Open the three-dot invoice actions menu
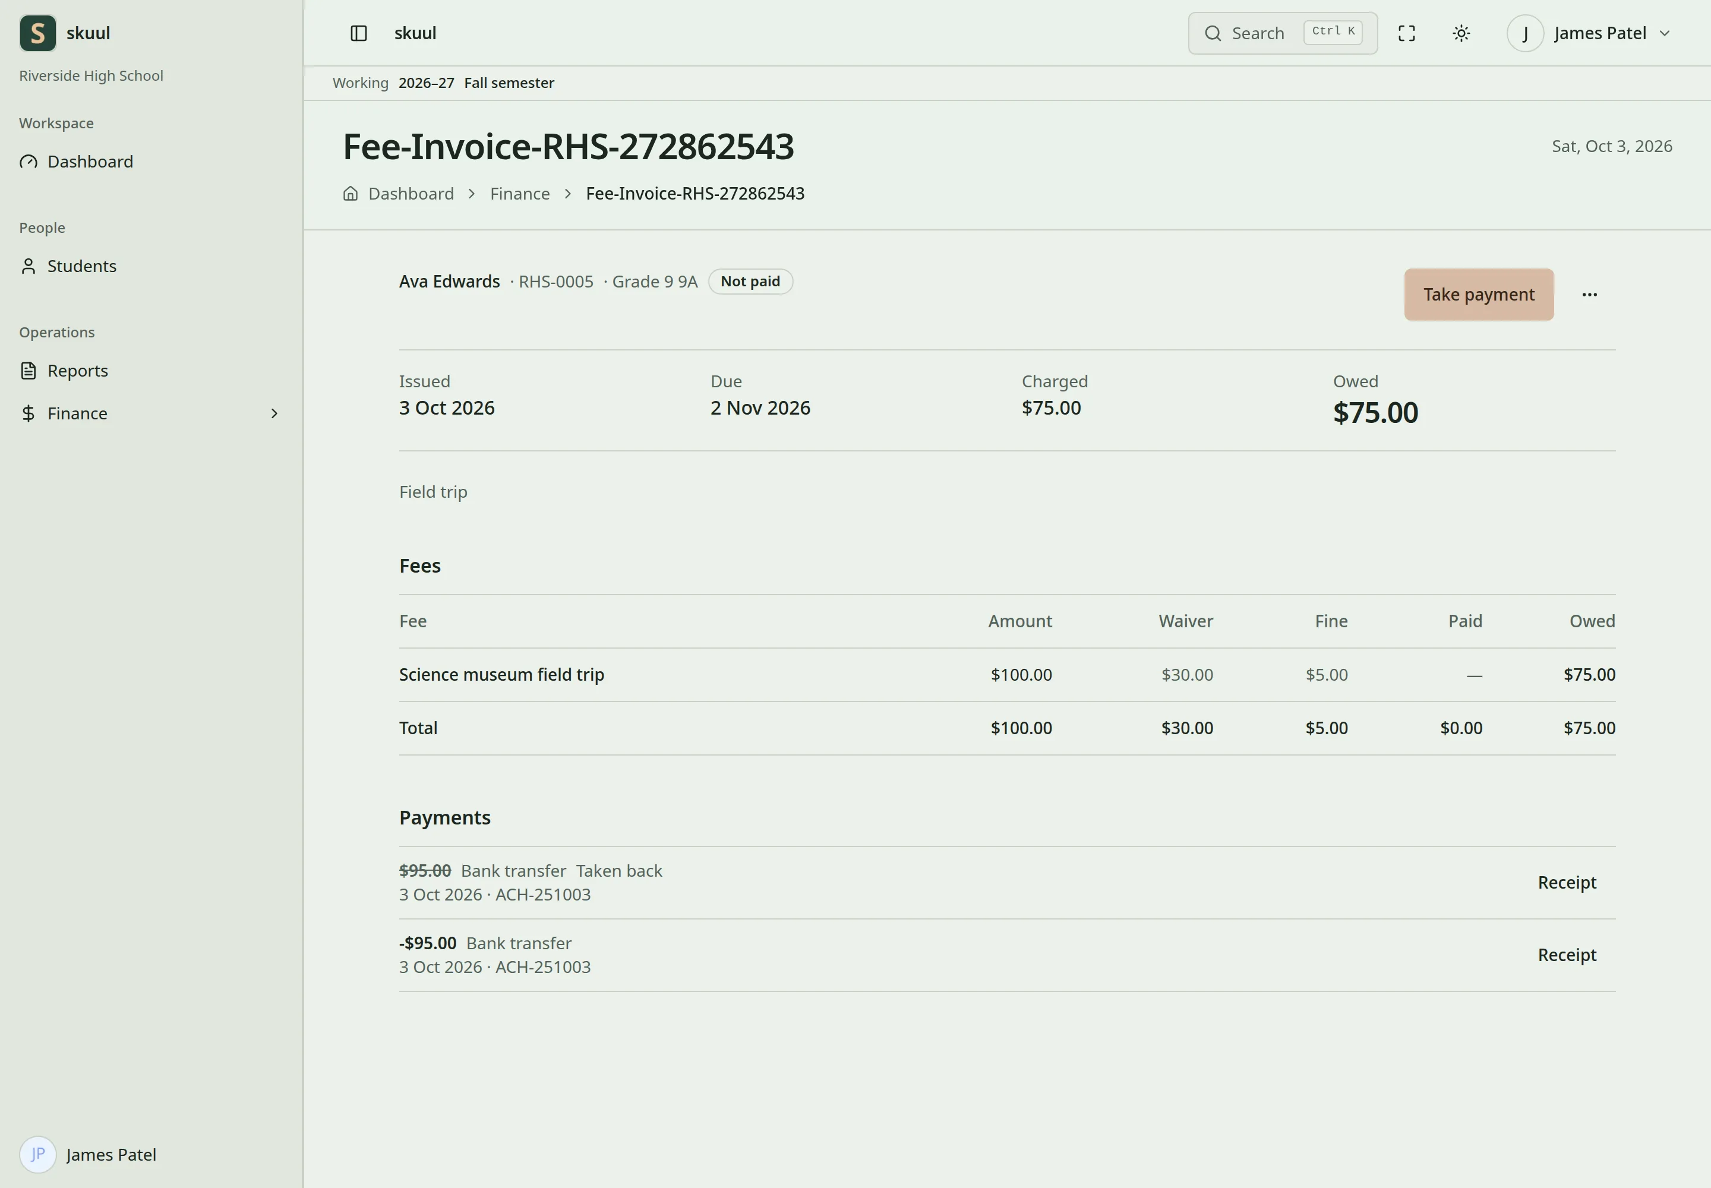Image resolution: width=1711 pixels, height=1188 pixels. pyautogui.click(x=1590, y=295)
